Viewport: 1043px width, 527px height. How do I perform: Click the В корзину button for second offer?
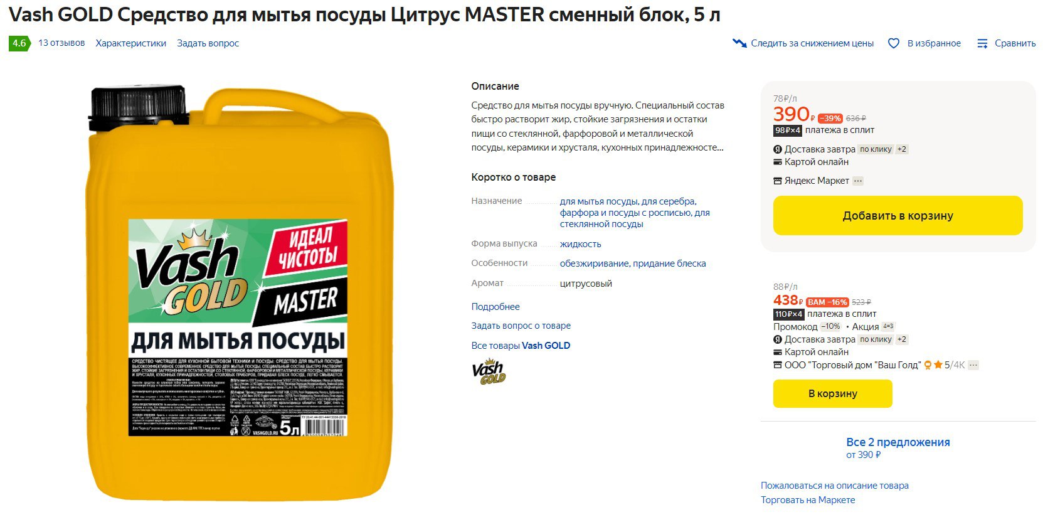832,393
